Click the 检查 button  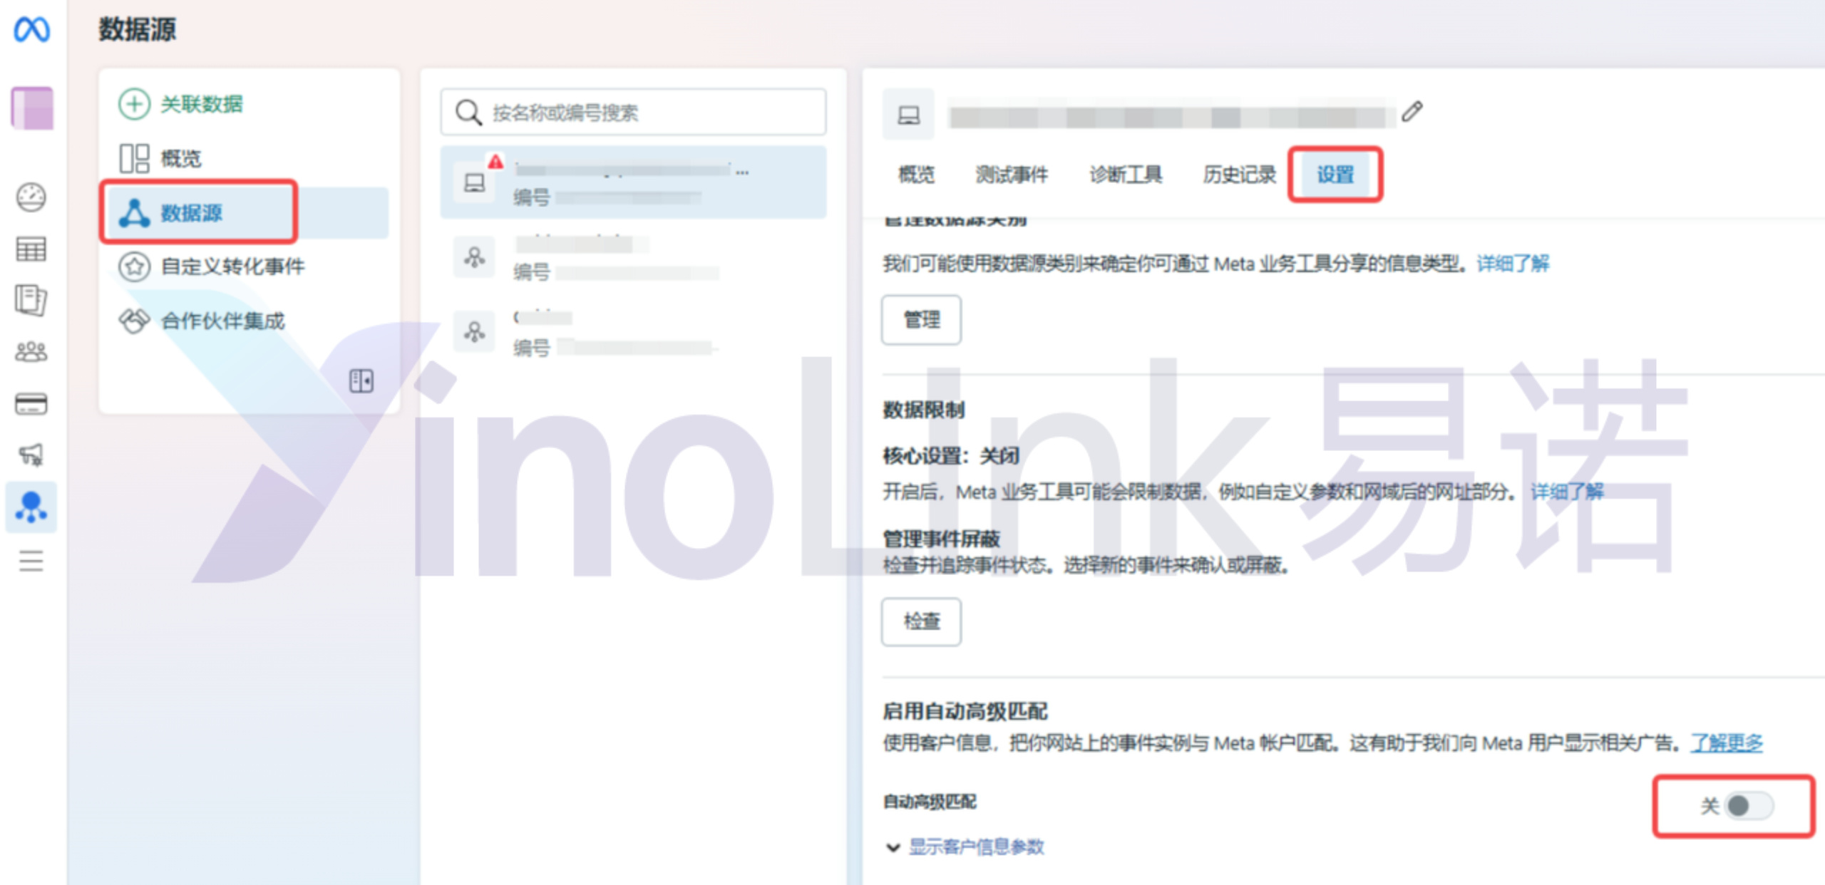[x=921, y=621]
